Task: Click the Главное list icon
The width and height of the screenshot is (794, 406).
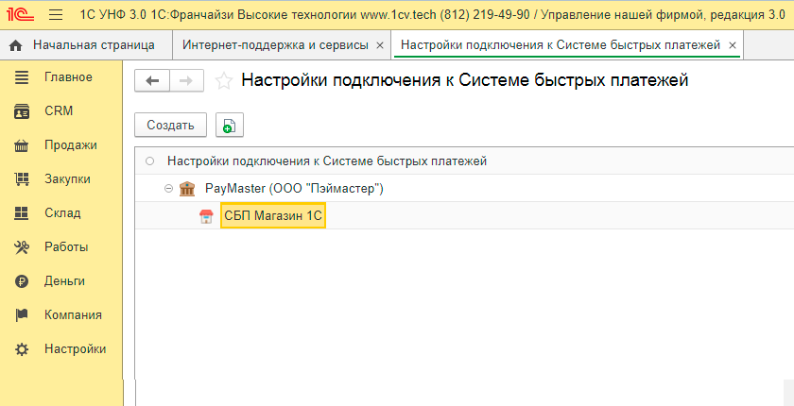Action: point(22,77)
